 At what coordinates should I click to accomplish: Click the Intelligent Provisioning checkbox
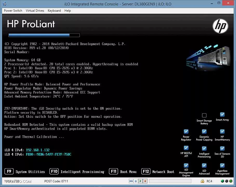click(204, 149)
